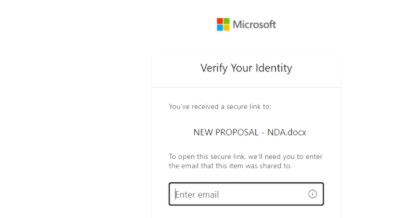Click the "Enter email" placeholder text
Viewport: 417px width, 218px height.
197,194
